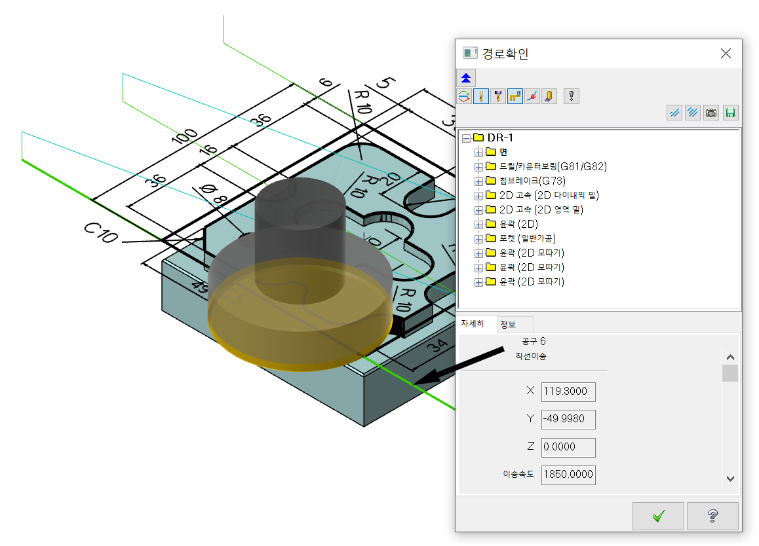This screenshot has width=759, height=546.
Task: Click the triple-stripe drawing icon
Action: point(693,113)
